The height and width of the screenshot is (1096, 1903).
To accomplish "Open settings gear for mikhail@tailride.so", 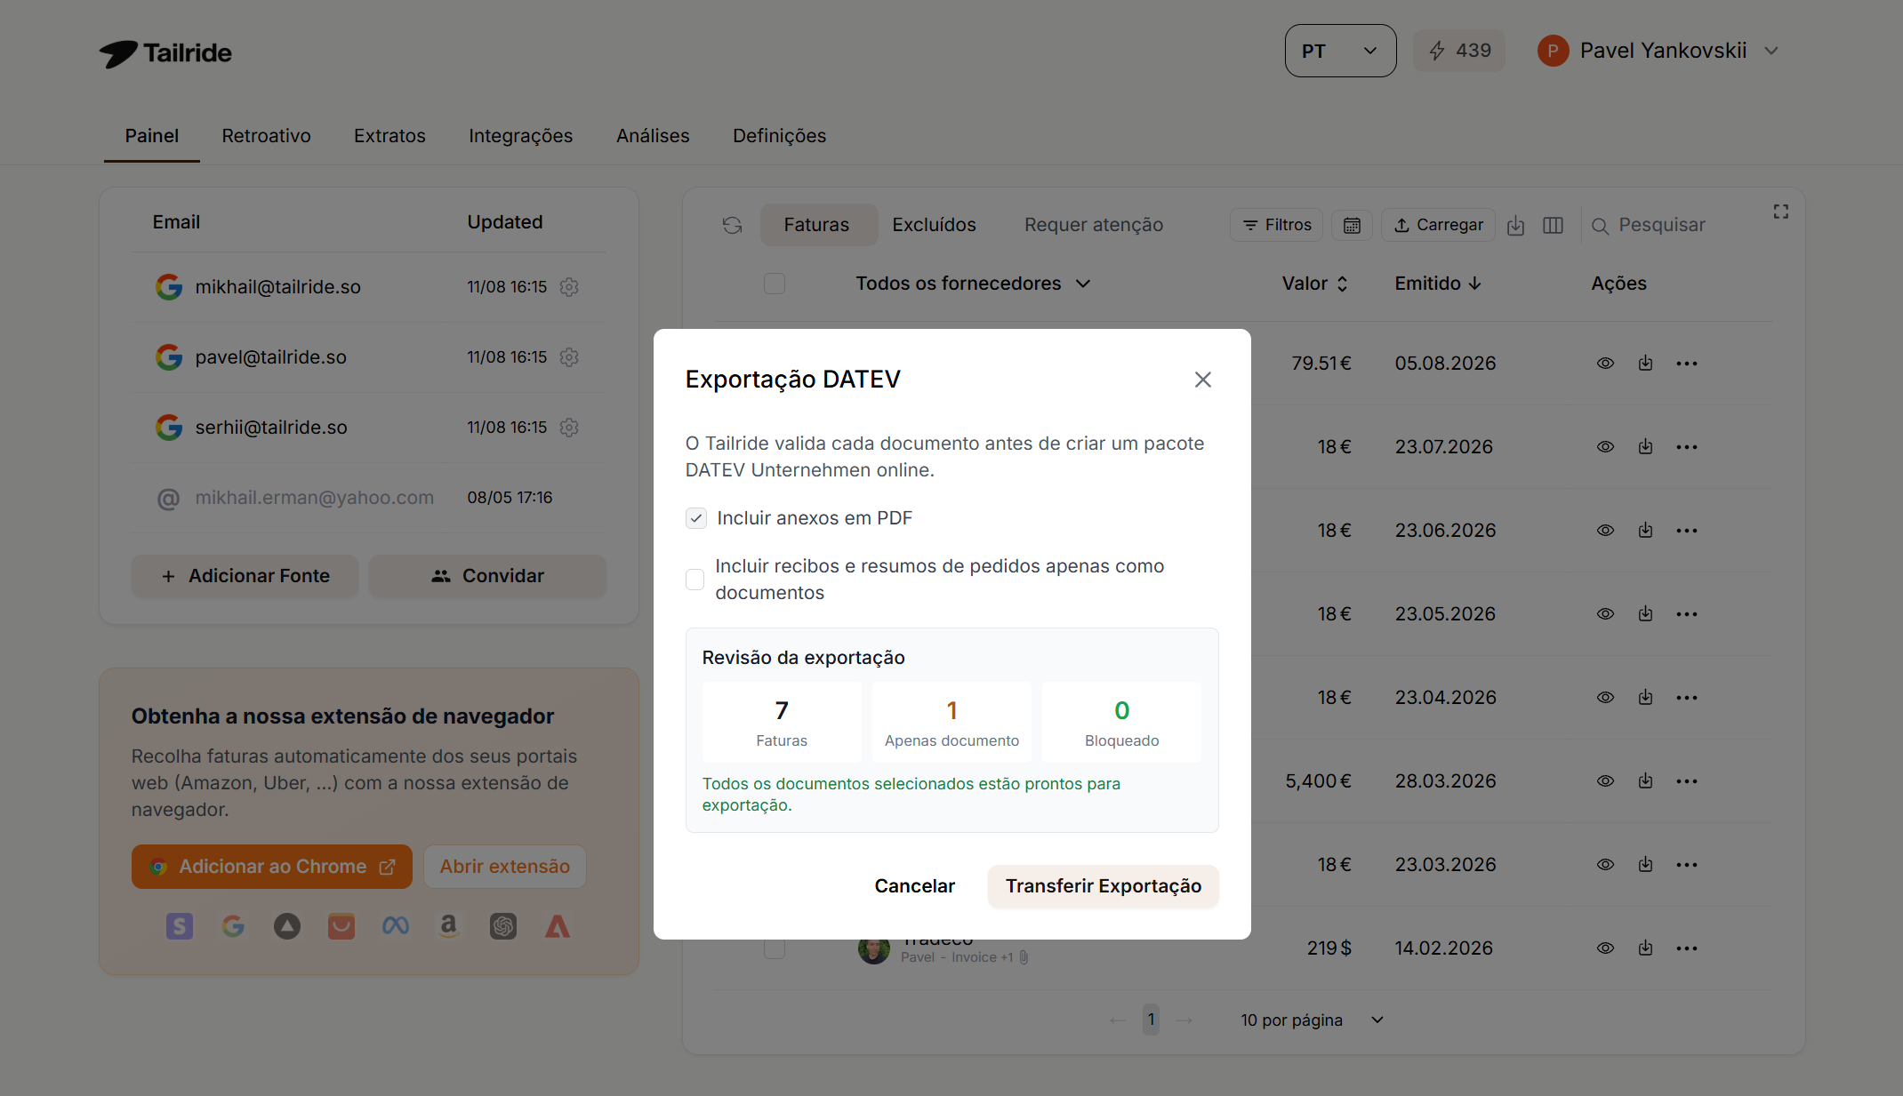I will (569, 287).
